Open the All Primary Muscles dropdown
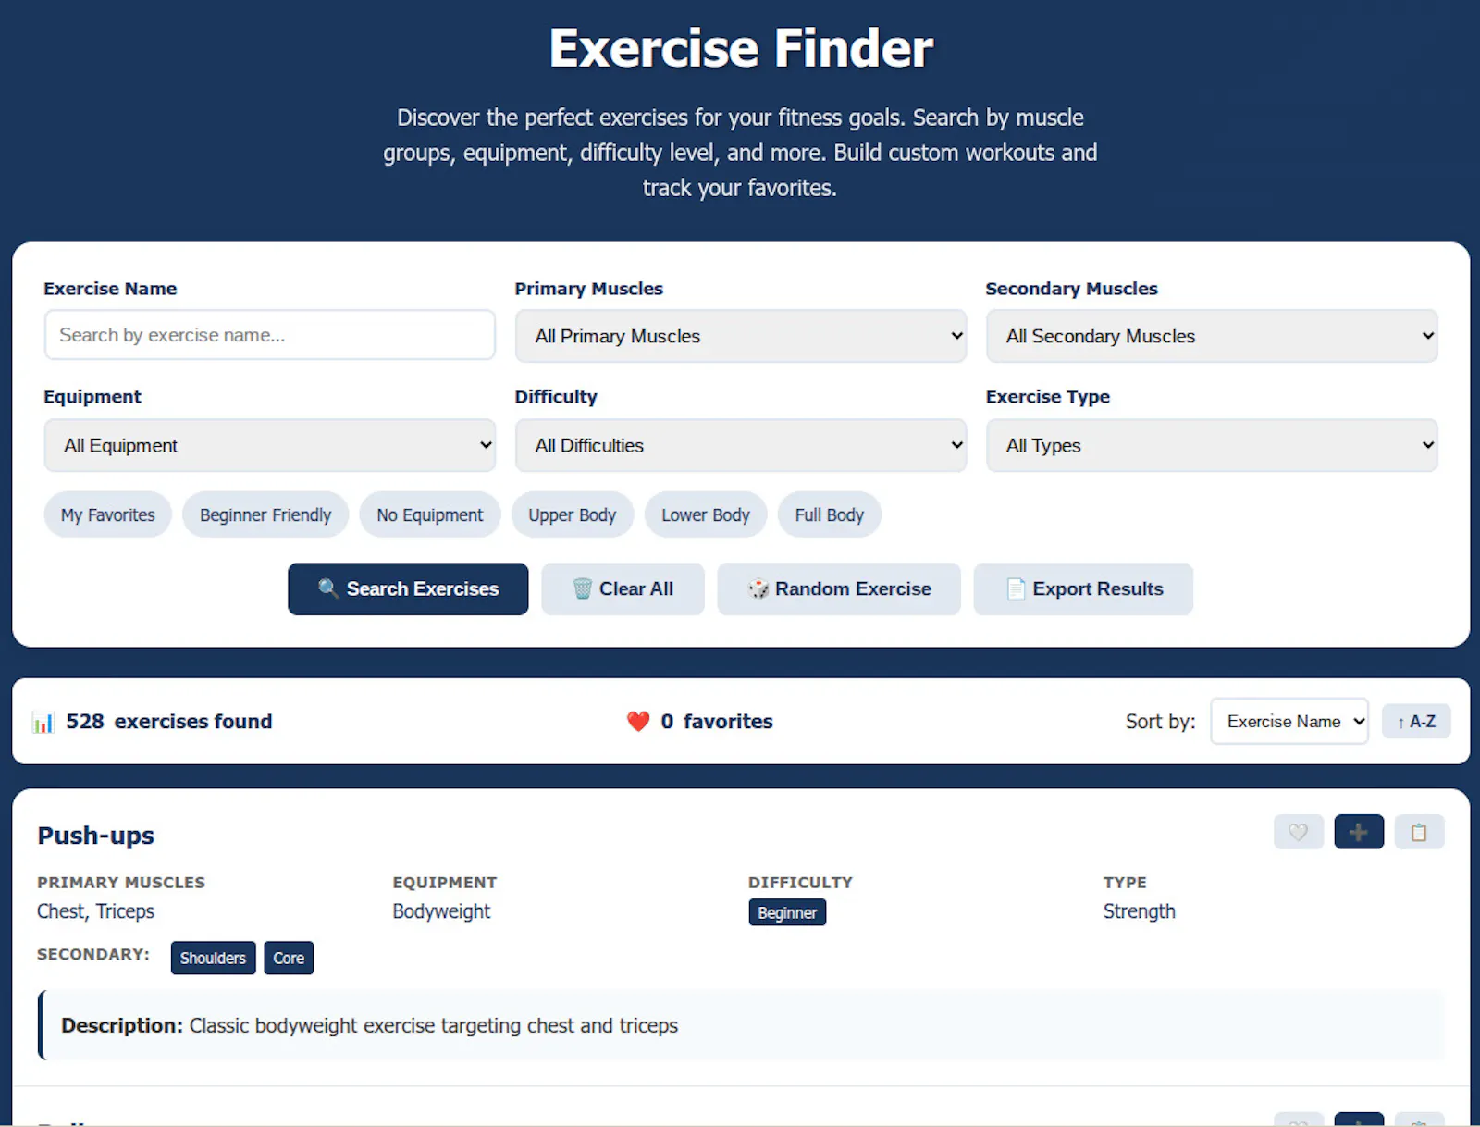Screen dimensions: 1480x1127 click(x=741, y=336)
